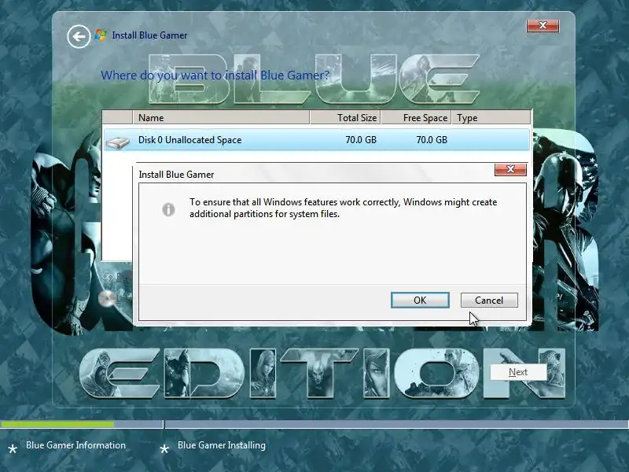This screenshot has height=472, width=629.
Task: Click the Total Size column header
Action: tap(345, 117)
